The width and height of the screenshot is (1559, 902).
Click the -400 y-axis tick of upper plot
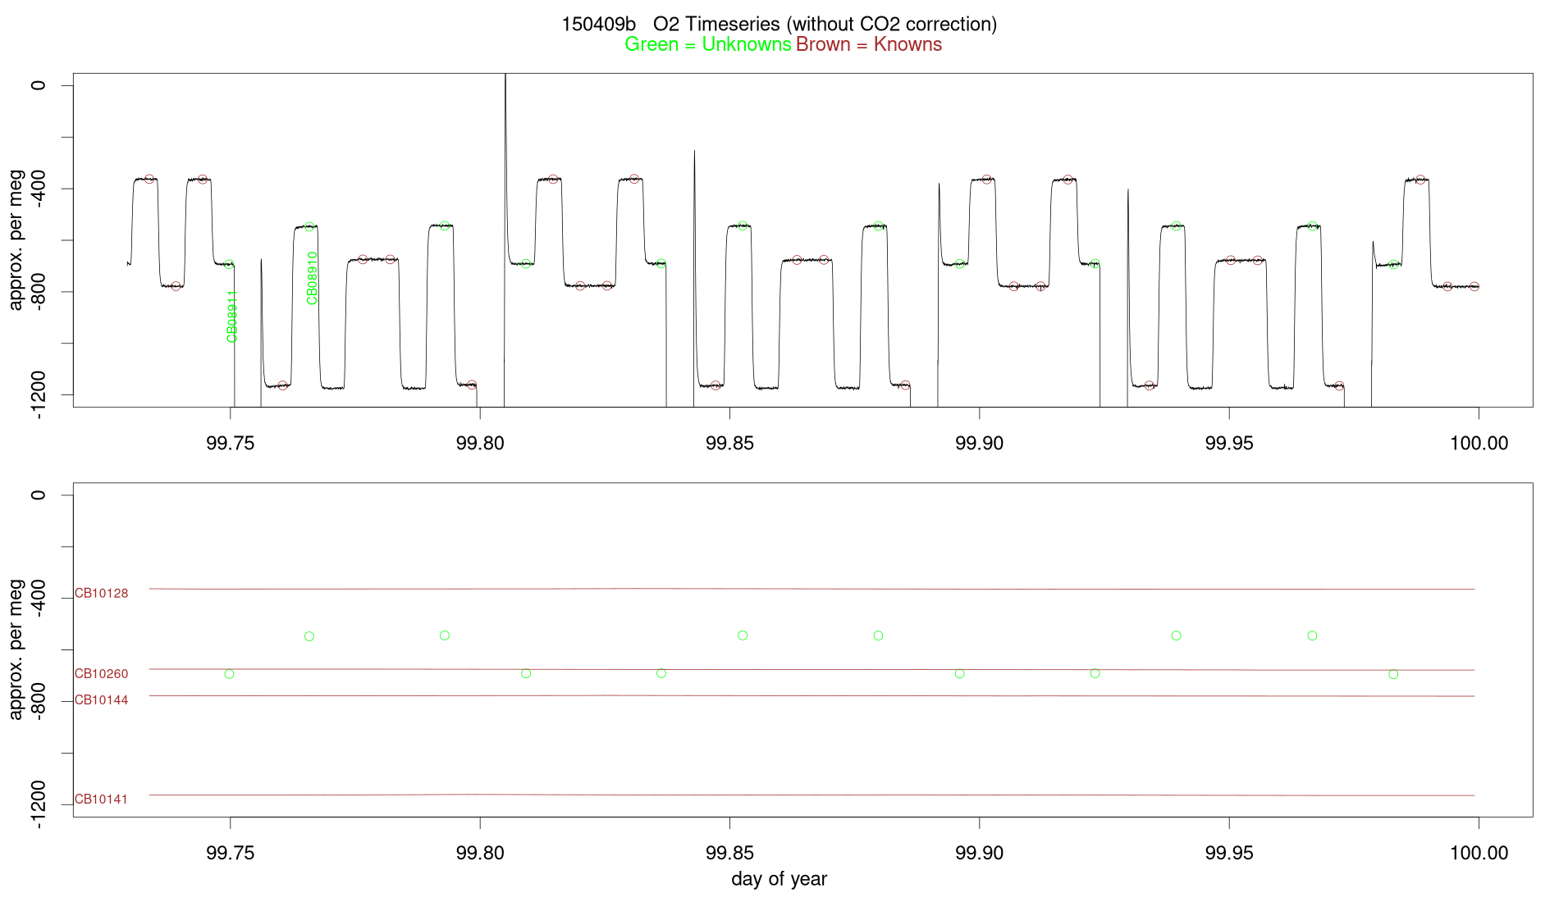point(38,189)
